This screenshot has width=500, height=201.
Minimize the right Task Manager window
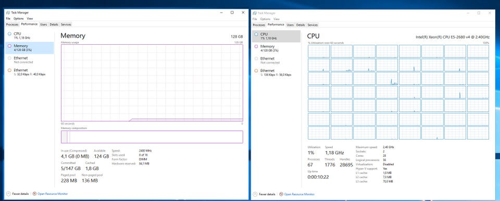[x=468, y=13]
